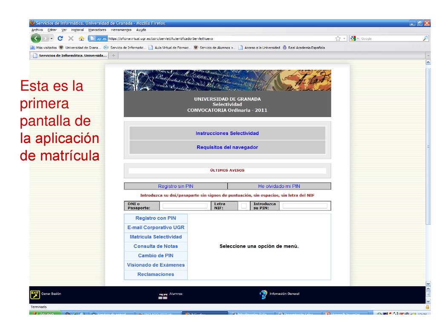Open the Real Academia Española bookmark
Image resolution: width=436 pixels, height=327 pixels.
tap(304, 48)
